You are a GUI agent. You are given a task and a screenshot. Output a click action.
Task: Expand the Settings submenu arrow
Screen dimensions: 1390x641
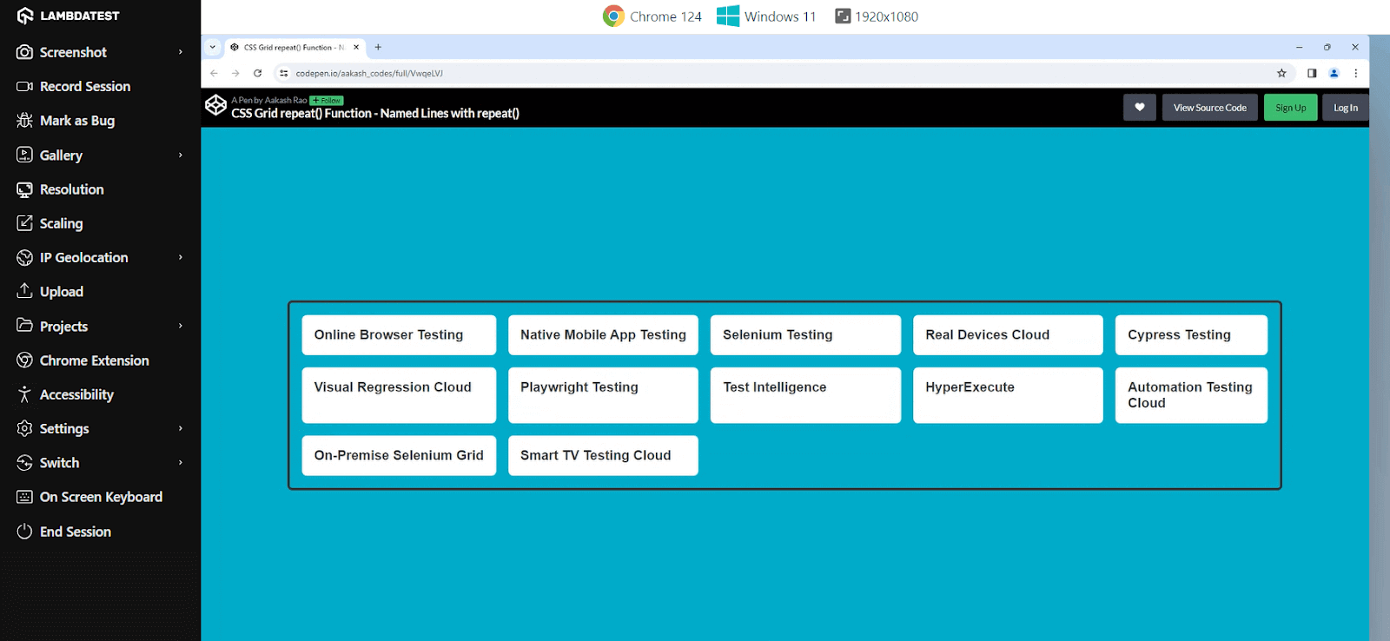tap(181, 428)
